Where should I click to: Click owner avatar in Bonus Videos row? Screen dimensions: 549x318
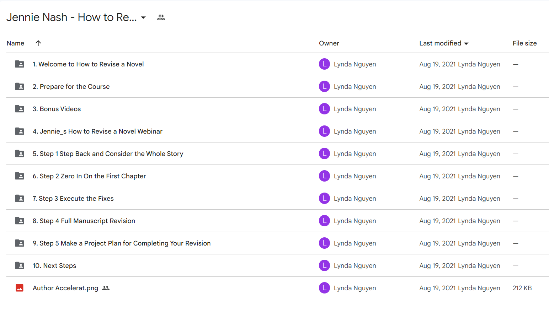pyautogui.click(x=324, y=109)
